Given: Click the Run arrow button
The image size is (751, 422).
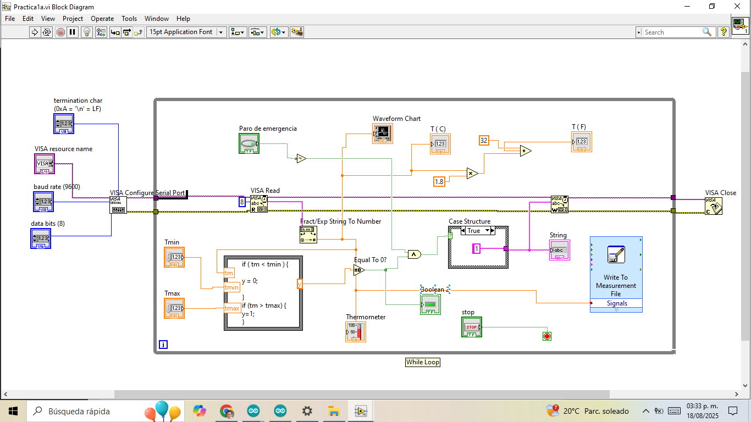Looking at the screenshot, I should click(35, 32).
